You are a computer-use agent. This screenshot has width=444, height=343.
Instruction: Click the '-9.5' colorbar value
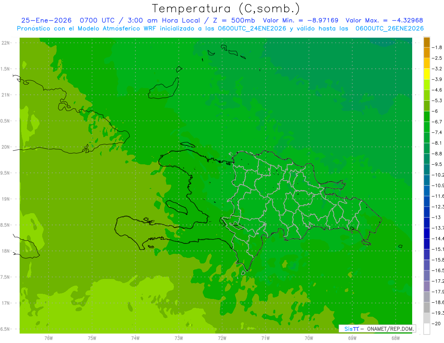(x=437, y=164)
